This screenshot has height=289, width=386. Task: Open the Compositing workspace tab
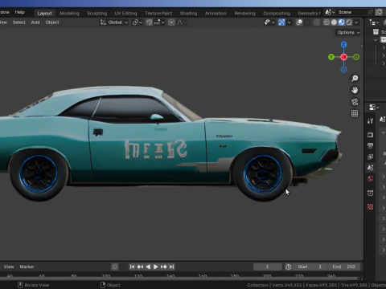click(x=277, y=13)
